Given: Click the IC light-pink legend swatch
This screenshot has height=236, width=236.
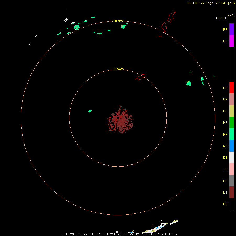Looking at the screenshot, I should click(232, 169).
